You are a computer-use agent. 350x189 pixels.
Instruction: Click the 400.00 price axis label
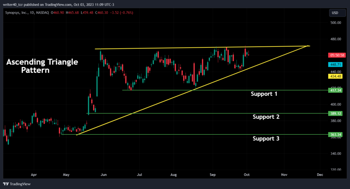[336, 104]
